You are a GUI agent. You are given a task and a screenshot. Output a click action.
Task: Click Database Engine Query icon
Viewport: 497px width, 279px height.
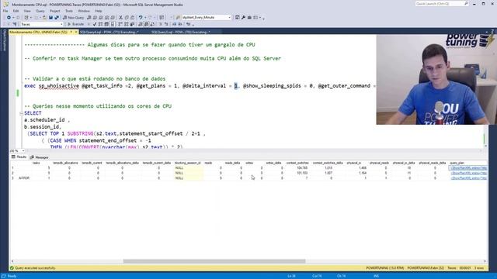click(89, 17)
